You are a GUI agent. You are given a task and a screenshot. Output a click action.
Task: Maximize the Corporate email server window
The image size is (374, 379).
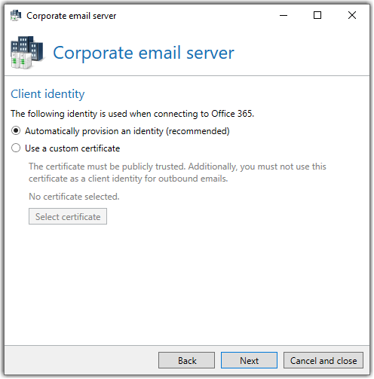coord(317,16)
